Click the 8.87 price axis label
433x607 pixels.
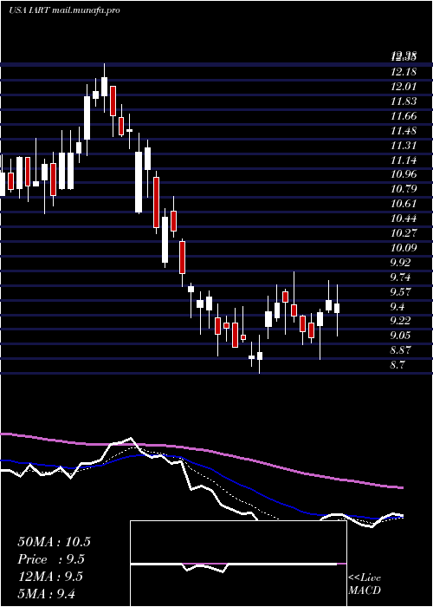pyautogui.click(x=401, y=350)
